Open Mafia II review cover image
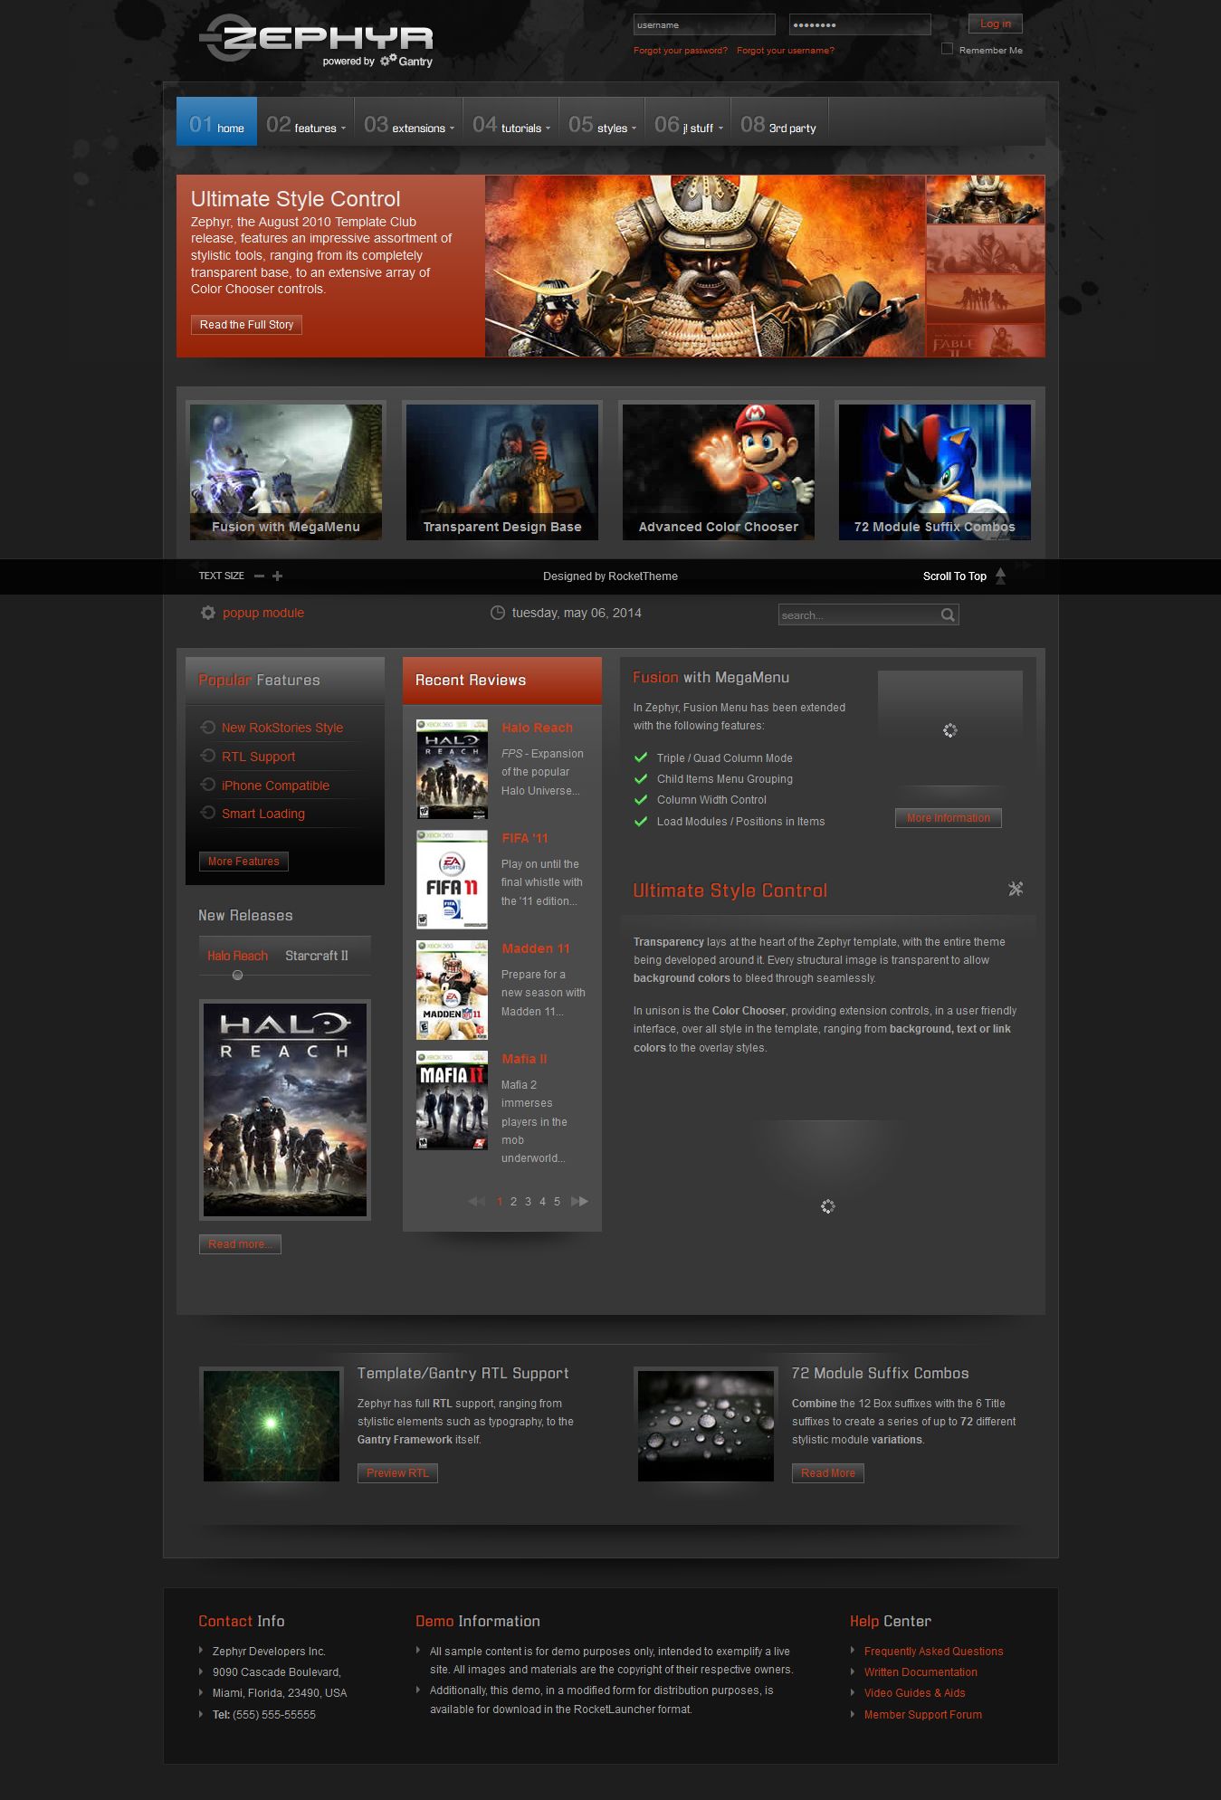The image size is (1221, 1800). 452,1100
